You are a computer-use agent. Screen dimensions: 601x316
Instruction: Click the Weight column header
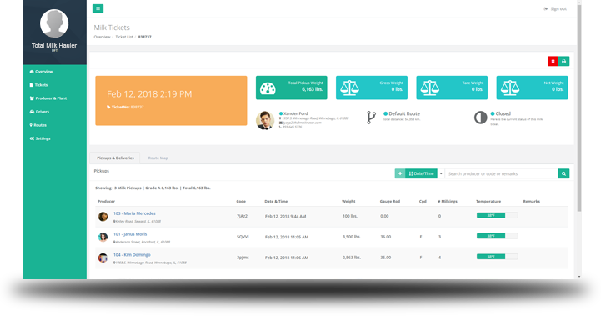click(x=348, y=201)
